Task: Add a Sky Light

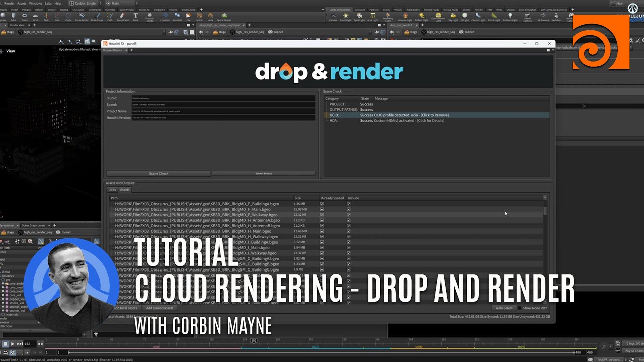Action: pos(453,17)
